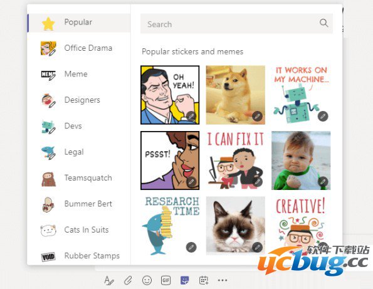Click the magnifier search icon

pyautogui.click(x=323, y=23)
